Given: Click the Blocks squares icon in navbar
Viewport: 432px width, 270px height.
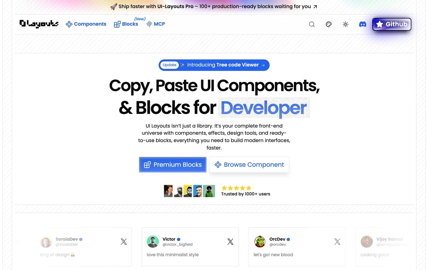Looking at the screenshot, I should point(117,24).
